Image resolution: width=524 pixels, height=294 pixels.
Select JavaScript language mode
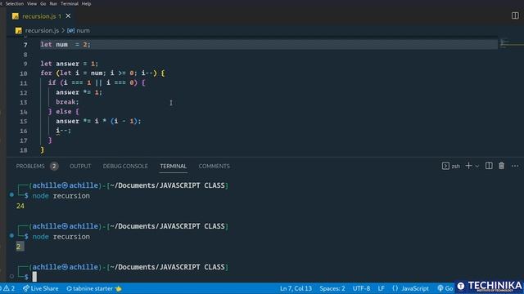click(411, 288)
